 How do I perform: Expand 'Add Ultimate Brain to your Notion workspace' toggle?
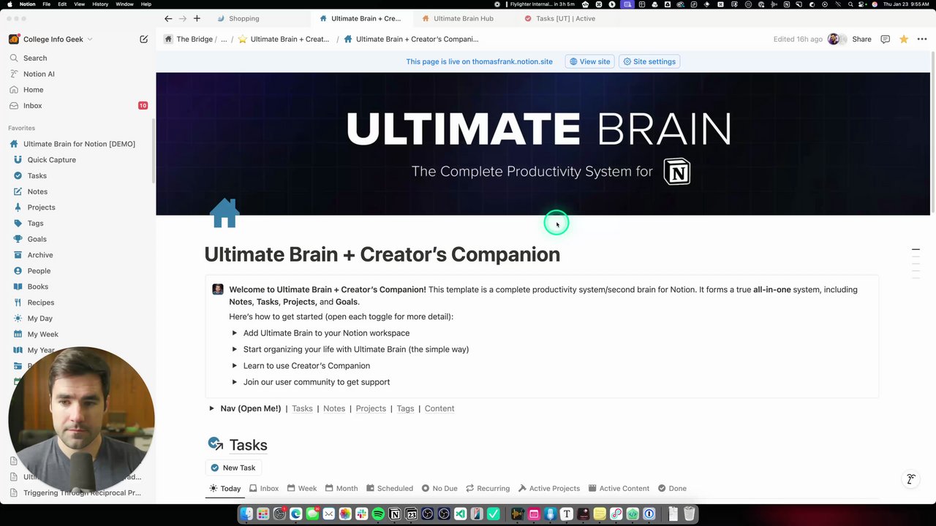click(235, 333)
